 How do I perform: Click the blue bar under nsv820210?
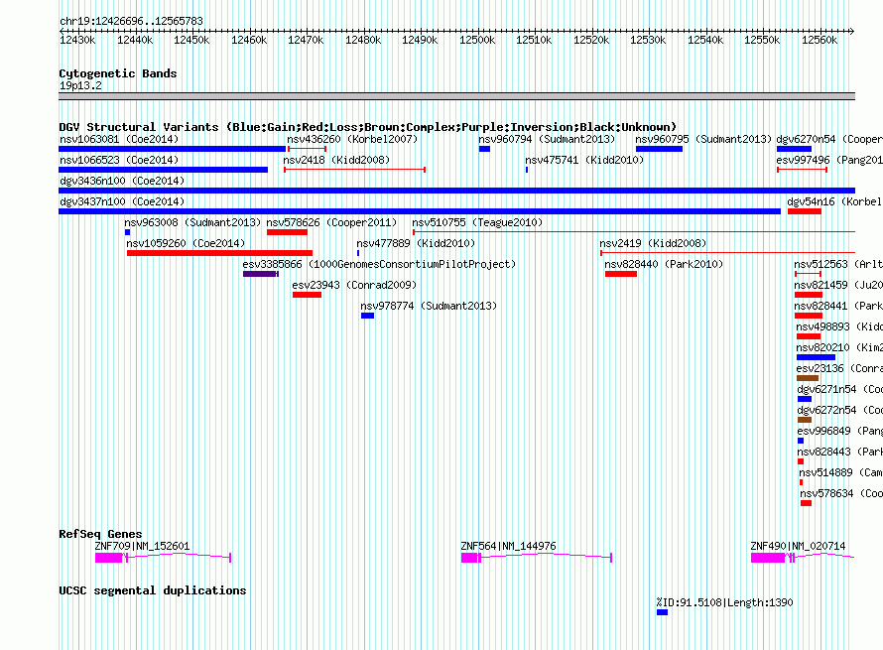816,357
